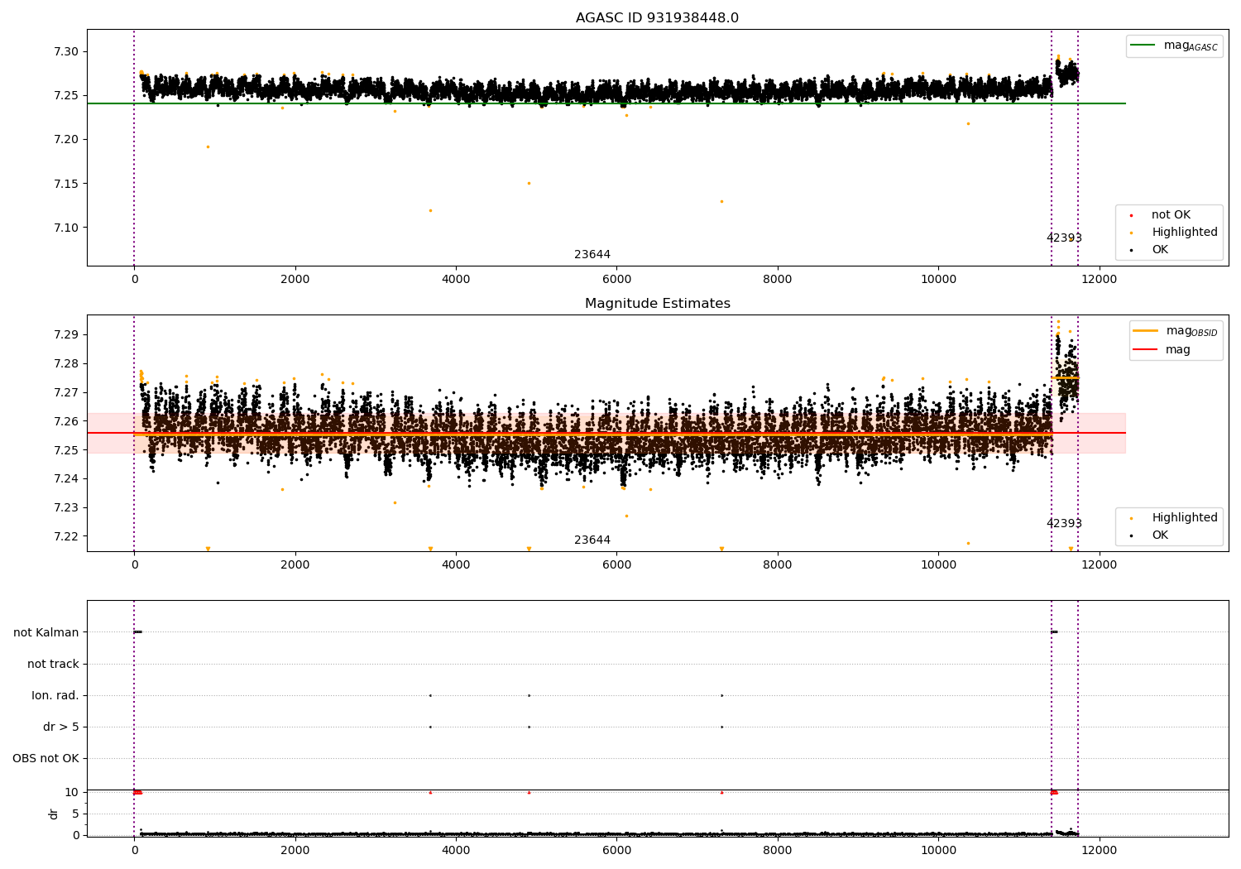1241x869 pixels.
Task: Click the 7.27 y-axis tick in Magnitude Estimates
Action: tap(66, 392)
